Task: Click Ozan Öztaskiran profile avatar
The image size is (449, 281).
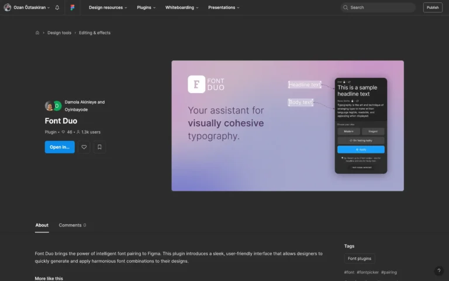Action: point(8,8)
